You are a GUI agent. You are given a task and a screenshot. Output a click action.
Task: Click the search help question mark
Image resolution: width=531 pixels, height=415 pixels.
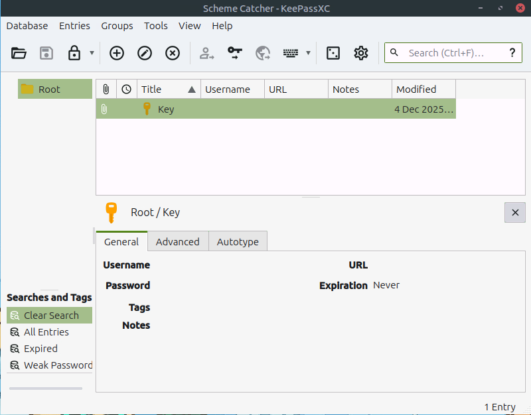[512, 53]
